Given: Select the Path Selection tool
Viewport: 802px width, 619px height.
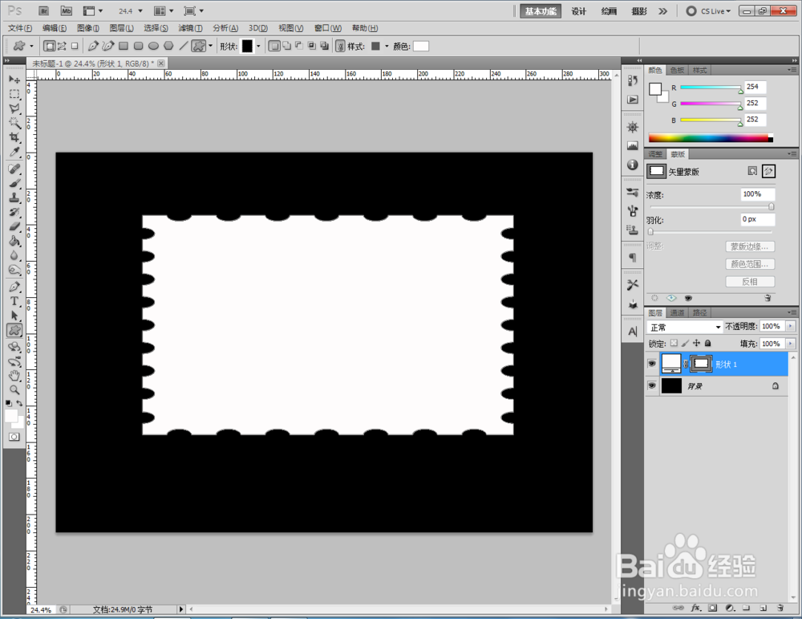Looking at the screenshot, I should (x=14, y=316).
